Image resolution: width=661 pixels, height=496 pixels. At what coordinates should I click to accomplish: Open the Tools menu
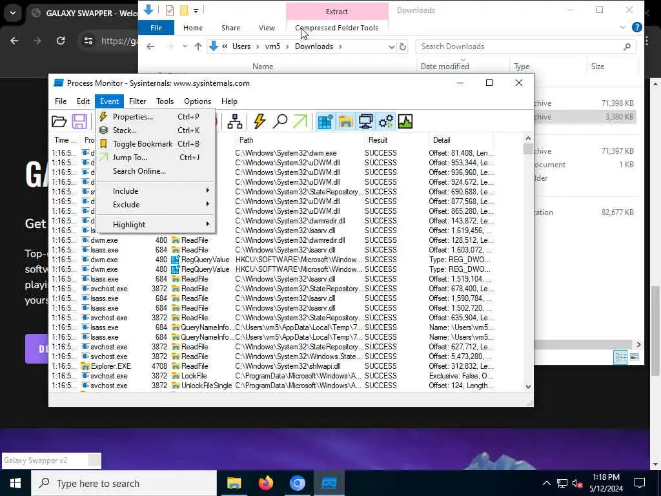(x=165, y=101)
